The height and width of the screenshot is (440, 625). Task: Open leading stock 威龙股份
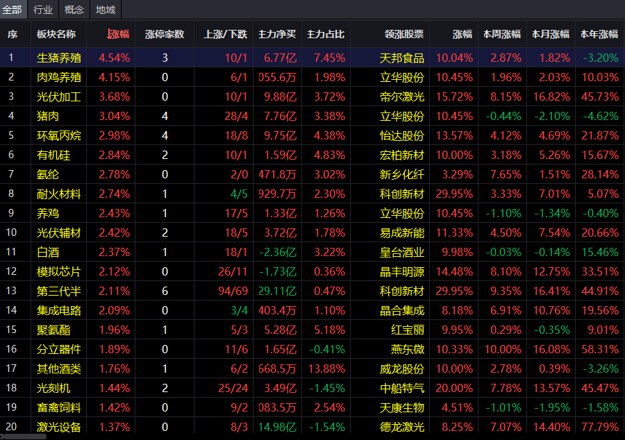pyautogui.click(x=402, y=369)
